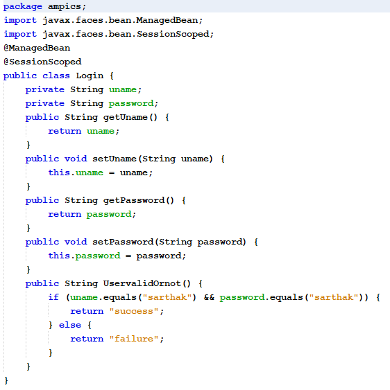Click the UservalidOrnot() method name
Screen dimensions: 390x390
point(147,283)
